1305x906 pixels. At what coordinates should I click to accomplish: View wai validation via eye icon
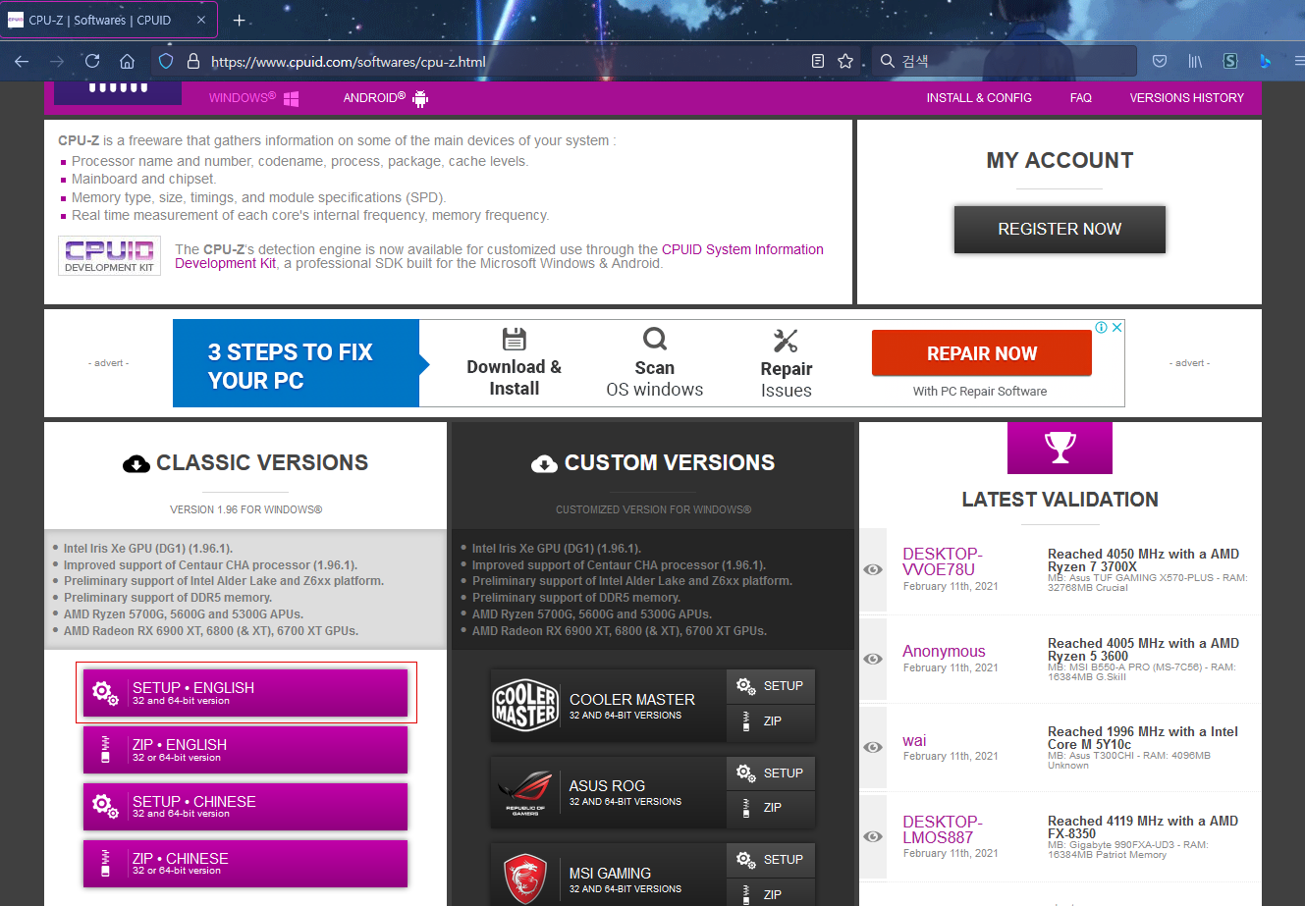coord(872,747)
